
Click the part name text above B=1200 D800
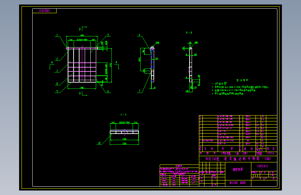[238, 169]
